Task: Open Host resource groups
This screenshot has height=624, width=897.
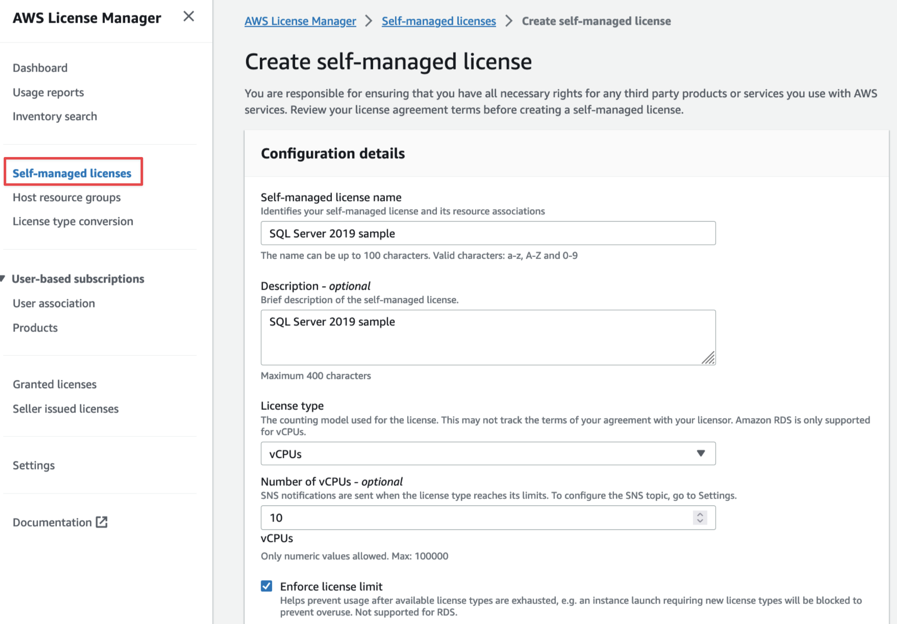Action: click(x=67, y=198)
